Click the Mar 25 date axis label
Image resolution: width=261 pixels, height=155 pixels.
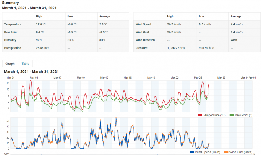pyautogui.click(x=198, y=78)
